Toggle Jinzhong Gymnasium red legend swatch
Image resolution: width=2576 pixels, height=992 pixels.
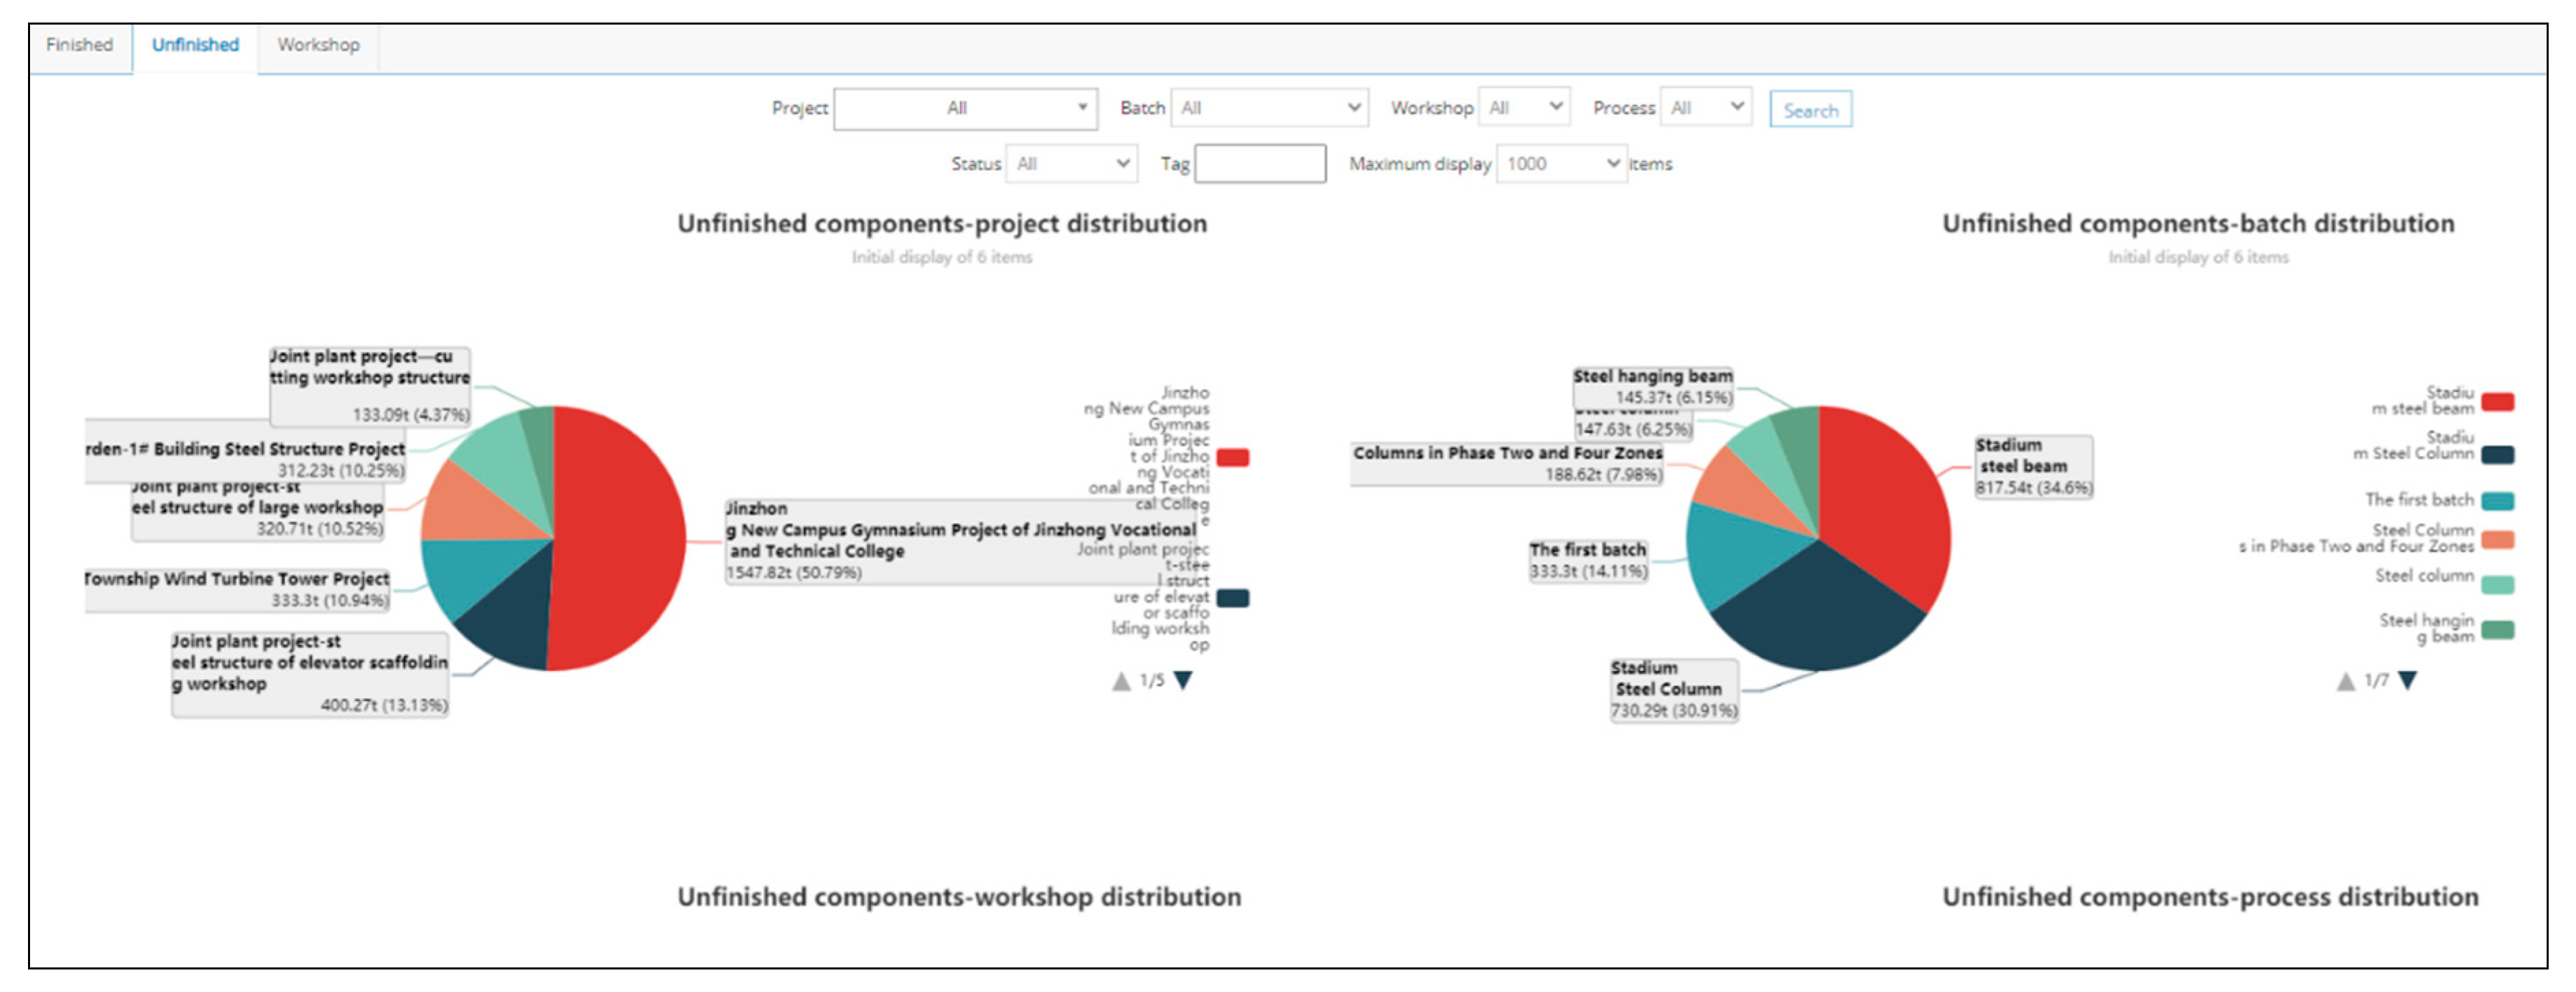click(1232, 457)
